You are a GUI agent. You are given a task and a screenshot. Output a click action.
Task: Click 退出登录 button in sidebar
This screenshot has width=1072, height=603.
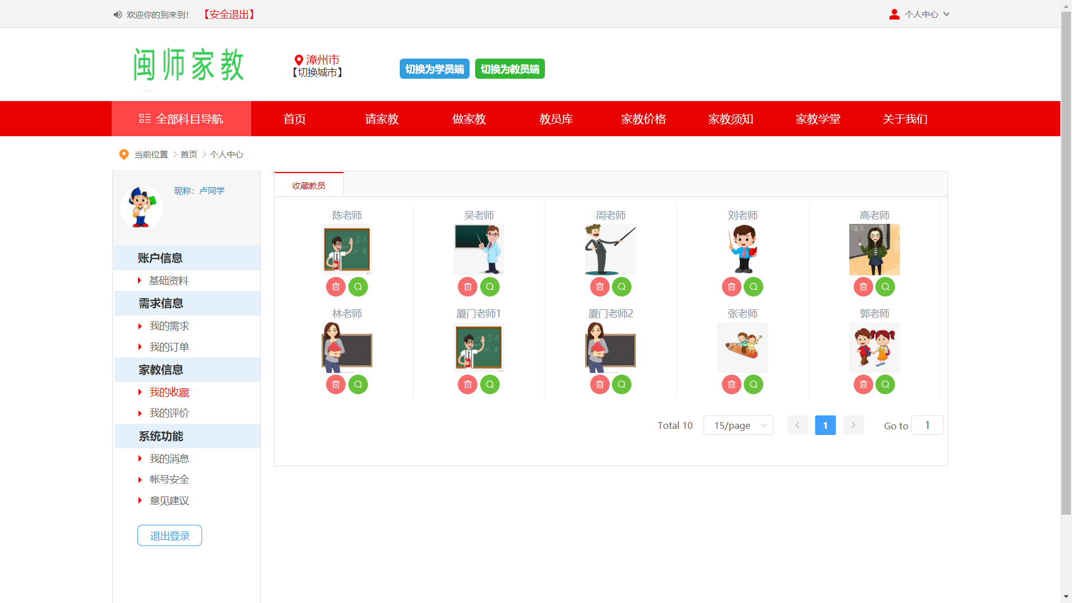pyautogui.click(x=170, y=536)
